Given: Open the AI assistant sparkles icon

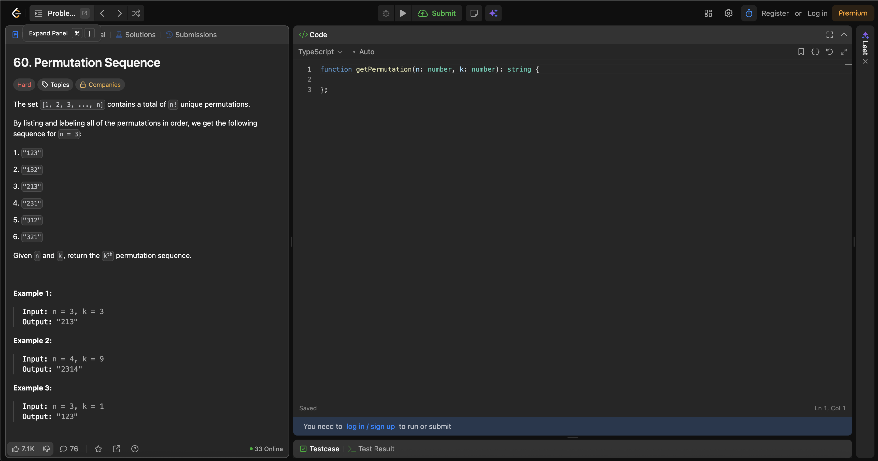Looking at the screenshot, I should point(493,13).
